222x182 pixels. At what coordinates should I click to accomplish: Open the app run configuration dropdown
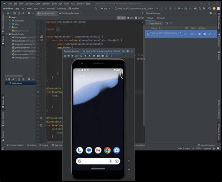[105, 8]
